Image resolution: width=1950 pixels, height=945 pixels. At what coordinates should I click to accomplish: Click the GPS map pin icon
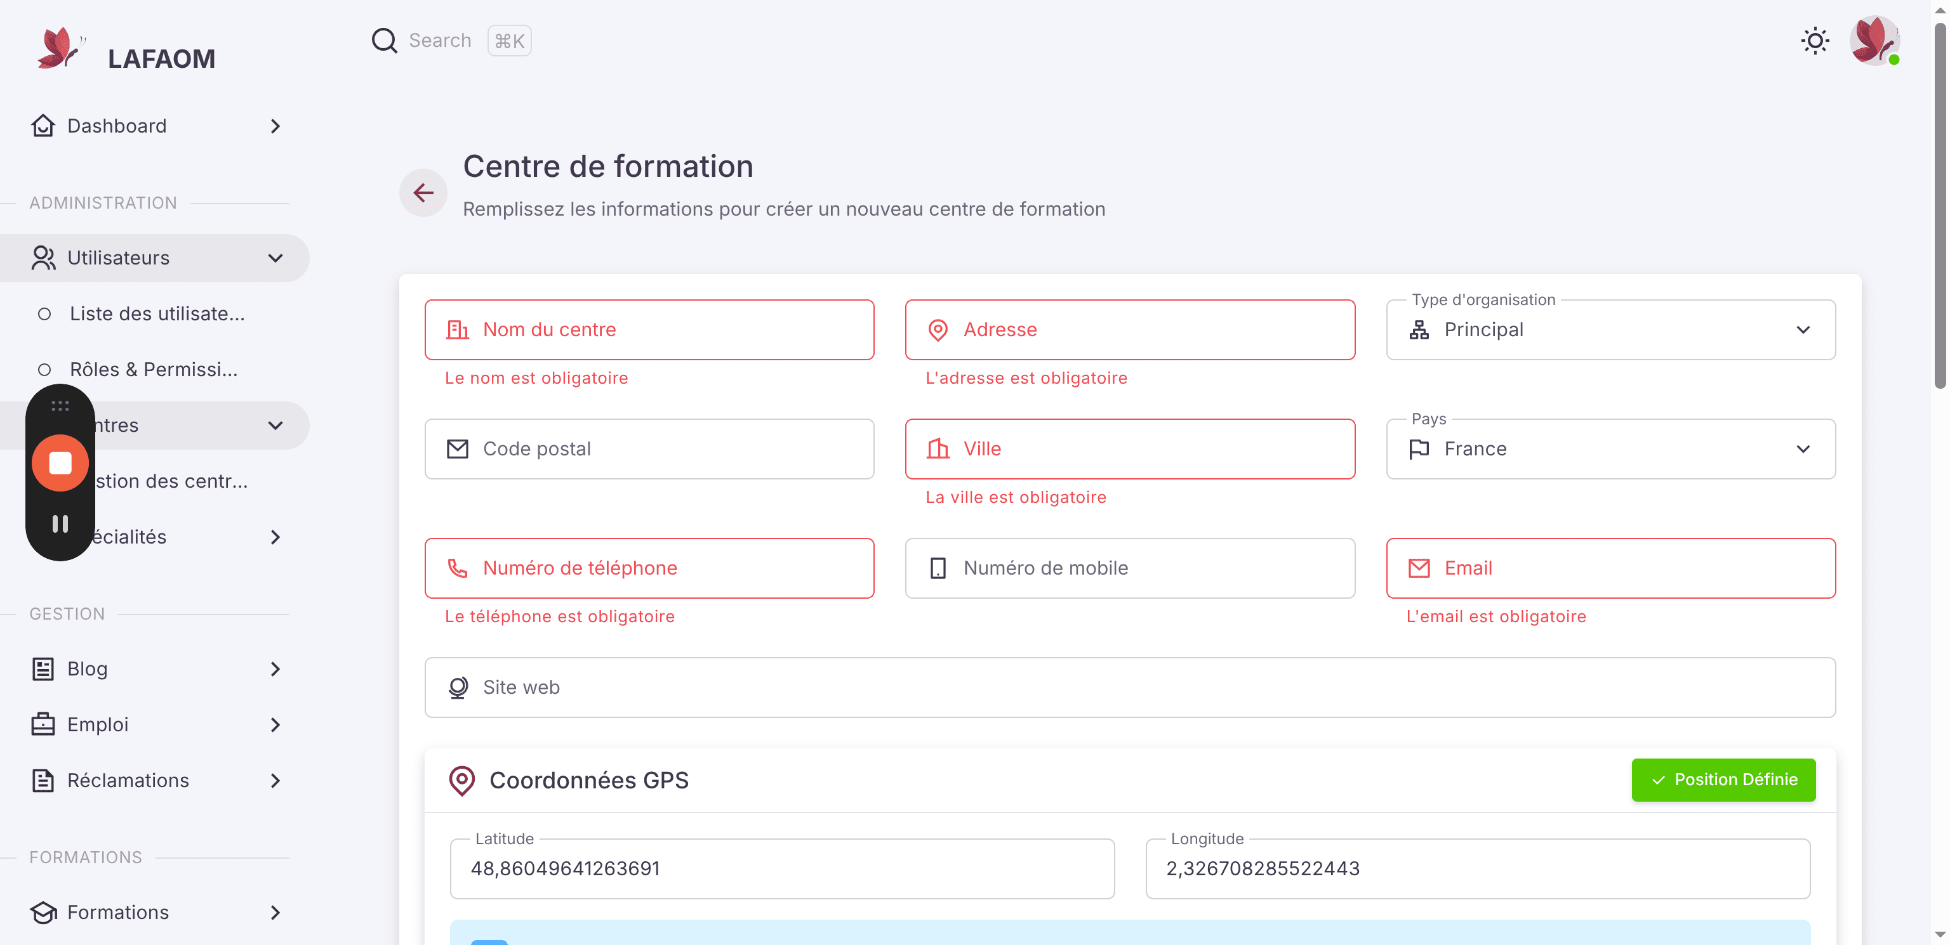(461, 781)
